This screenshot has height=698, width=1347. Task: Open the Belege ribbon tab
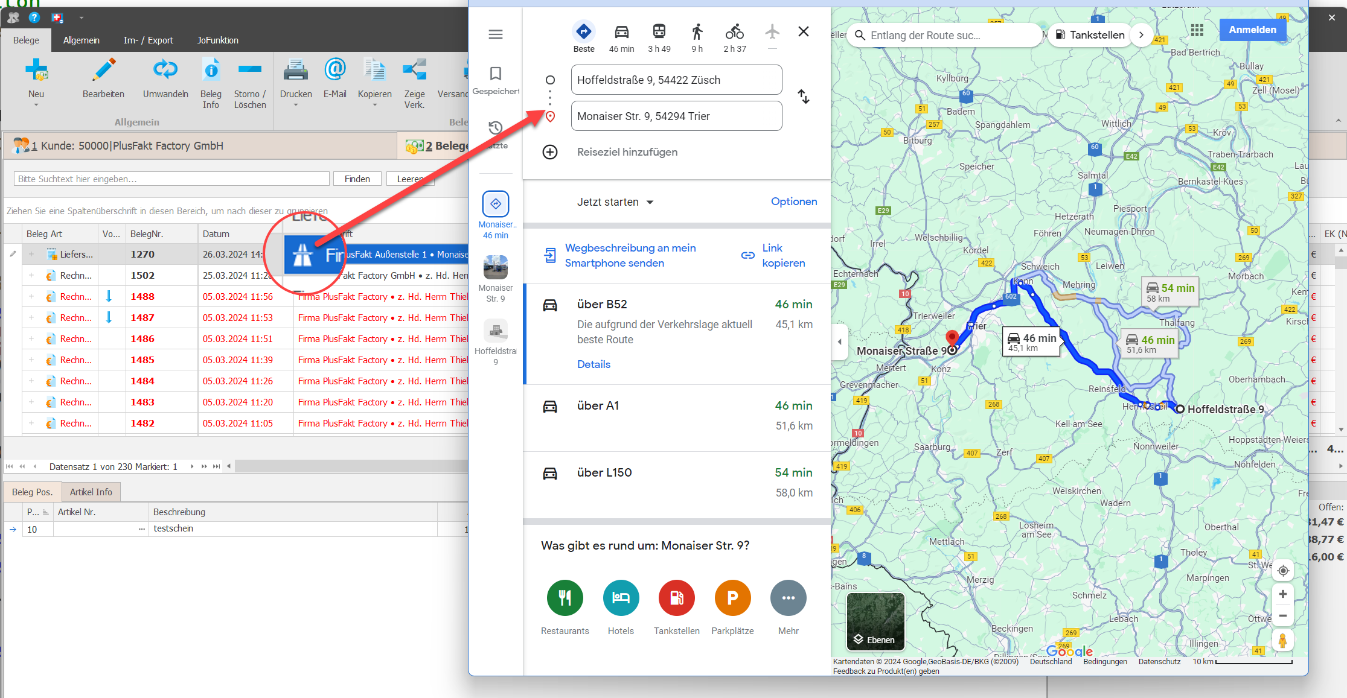click(26, 40)
